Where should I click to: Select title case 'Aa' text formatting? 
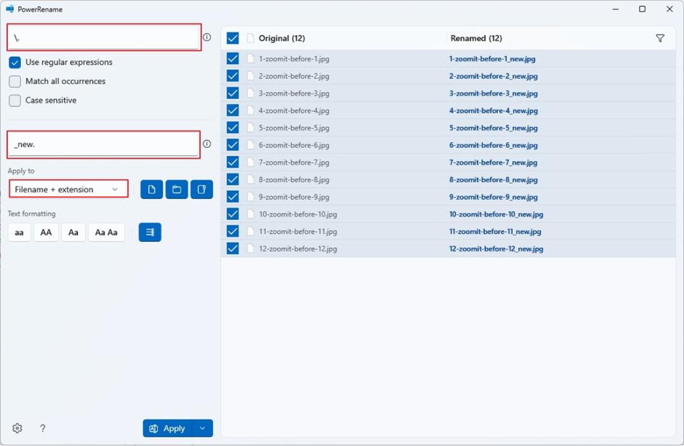tap(73, 232)
